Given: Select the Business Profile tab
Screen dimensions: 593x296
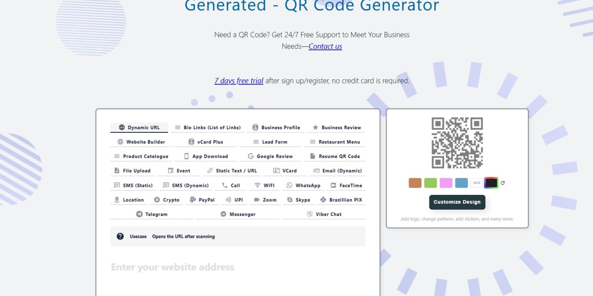Looking at the screenshot, I should 276,127.
